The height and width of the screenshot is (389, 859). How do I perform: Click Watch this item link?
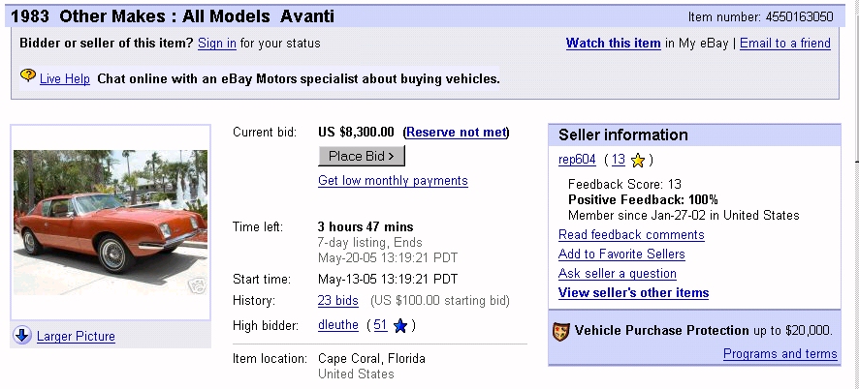coord(613,44)
